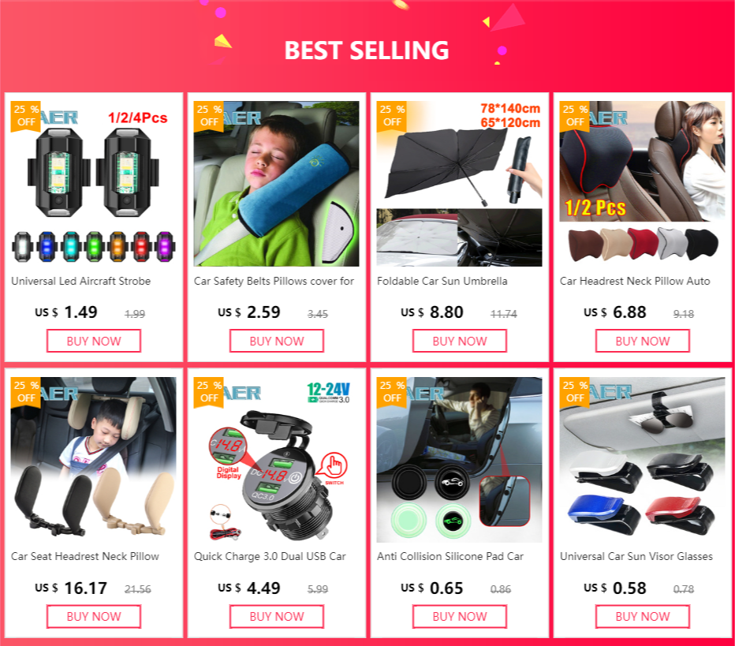
Task: Open the Foldable Car Sun Umbrella image
Action: 459,184
